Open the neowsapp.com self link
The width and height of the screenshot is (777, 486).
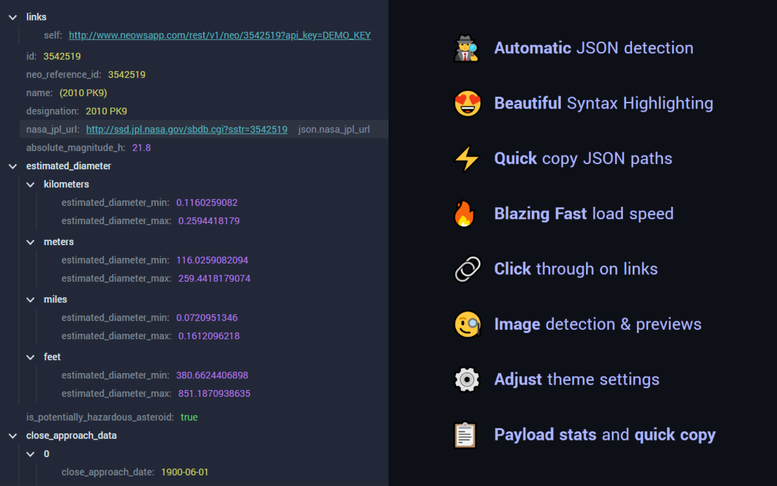[x=219, y=35]
